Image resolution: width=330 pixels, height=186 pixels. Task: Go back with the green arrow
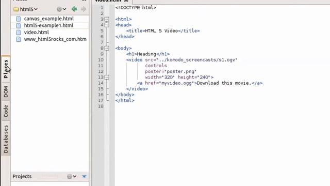click(x=74, y=9)
